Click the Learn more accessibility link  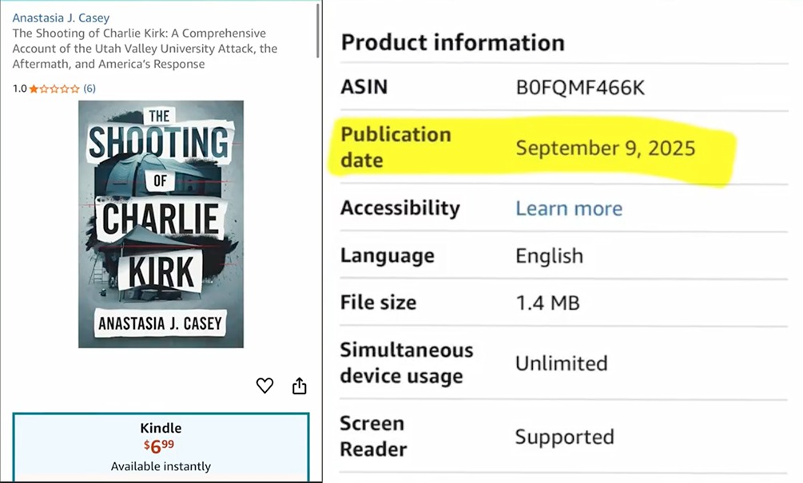pyautogui.click(x=568, y=208)
